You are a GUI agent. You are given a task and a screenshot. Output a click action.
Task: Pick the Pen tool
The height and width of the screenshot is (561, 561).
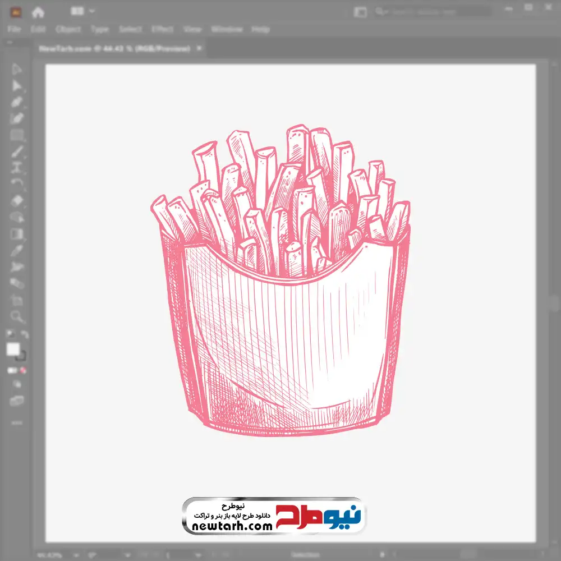(x=17, y=102)
